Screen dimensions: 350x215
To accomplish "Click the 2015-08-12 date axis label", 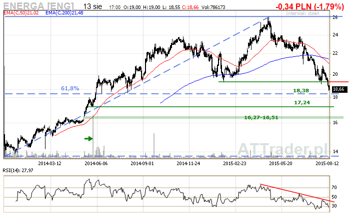I will point(327,163).
